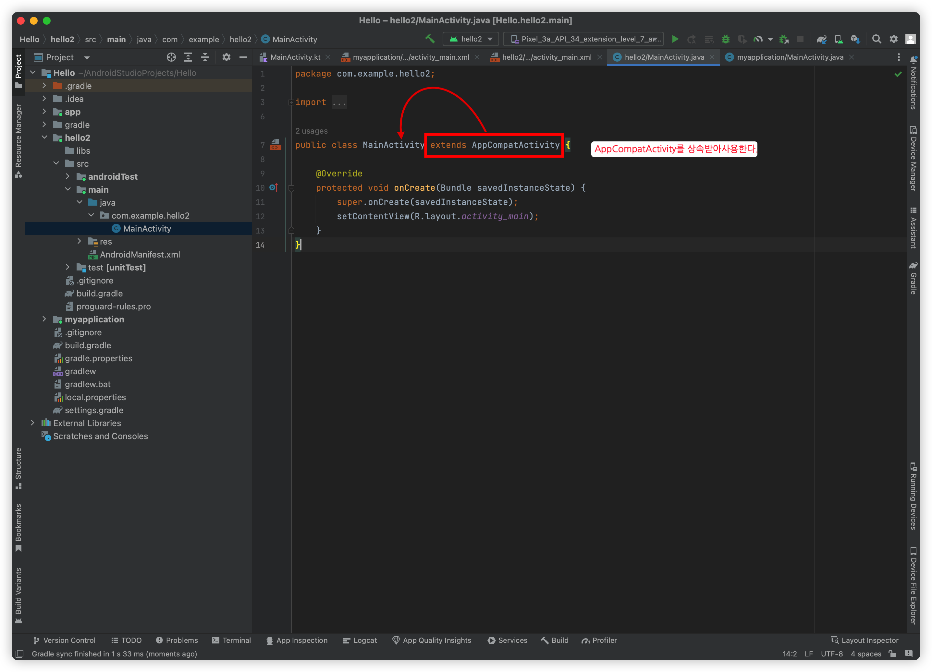Switch to the MainActivity.kt editor tab
This screenshot has height=672, width=932.
click(295, 57)
